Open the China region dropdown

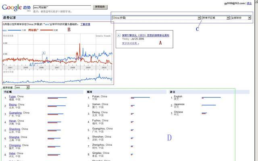(x=156, y=18)
